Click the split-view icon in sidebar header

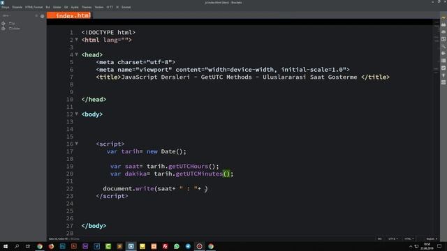(42, 16)
